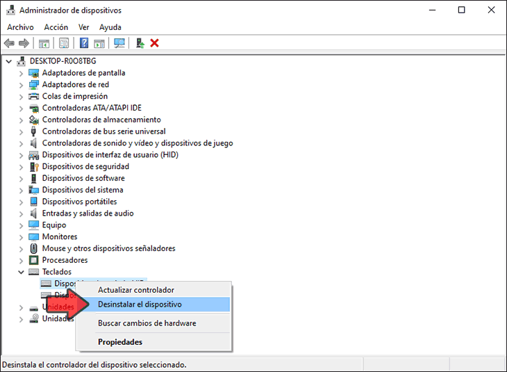Screen dimensions: 507x372
Task: Click the HID Dispositivos de interfaz icon
Action: tap(33, 155)
